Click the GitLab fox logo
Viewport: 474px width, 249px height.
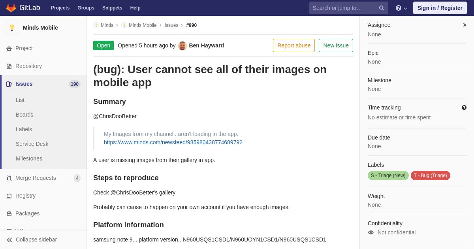click(x=11, y=8)
